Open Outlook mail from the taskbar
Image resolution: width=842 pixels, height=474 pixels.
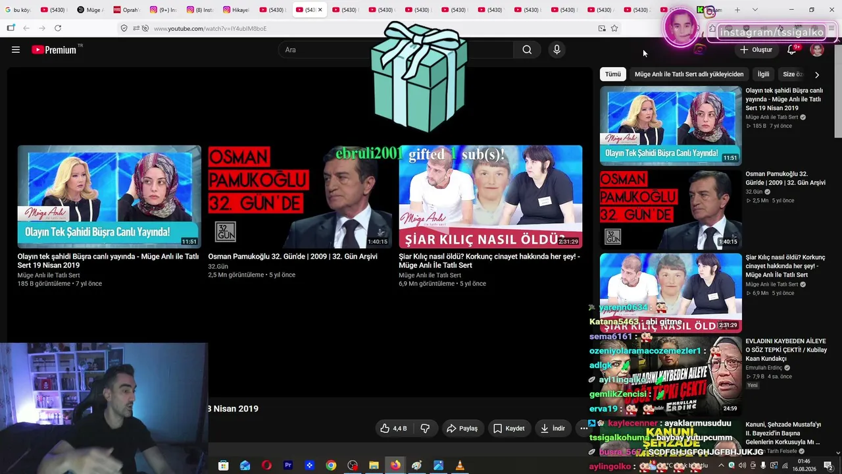(x=245, y=465)
